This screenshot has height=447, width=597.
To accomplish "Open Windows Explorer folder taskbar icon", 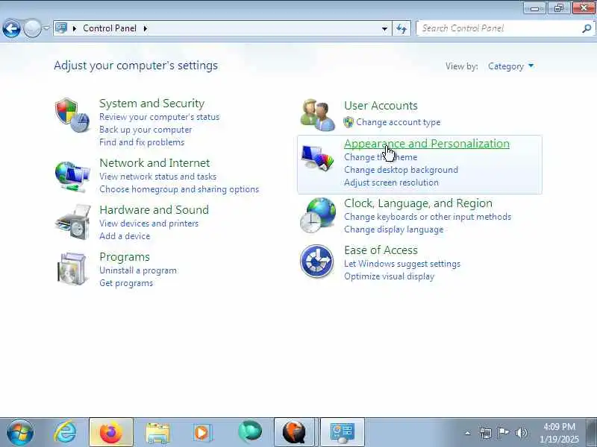I will click(x=157, y=433).
